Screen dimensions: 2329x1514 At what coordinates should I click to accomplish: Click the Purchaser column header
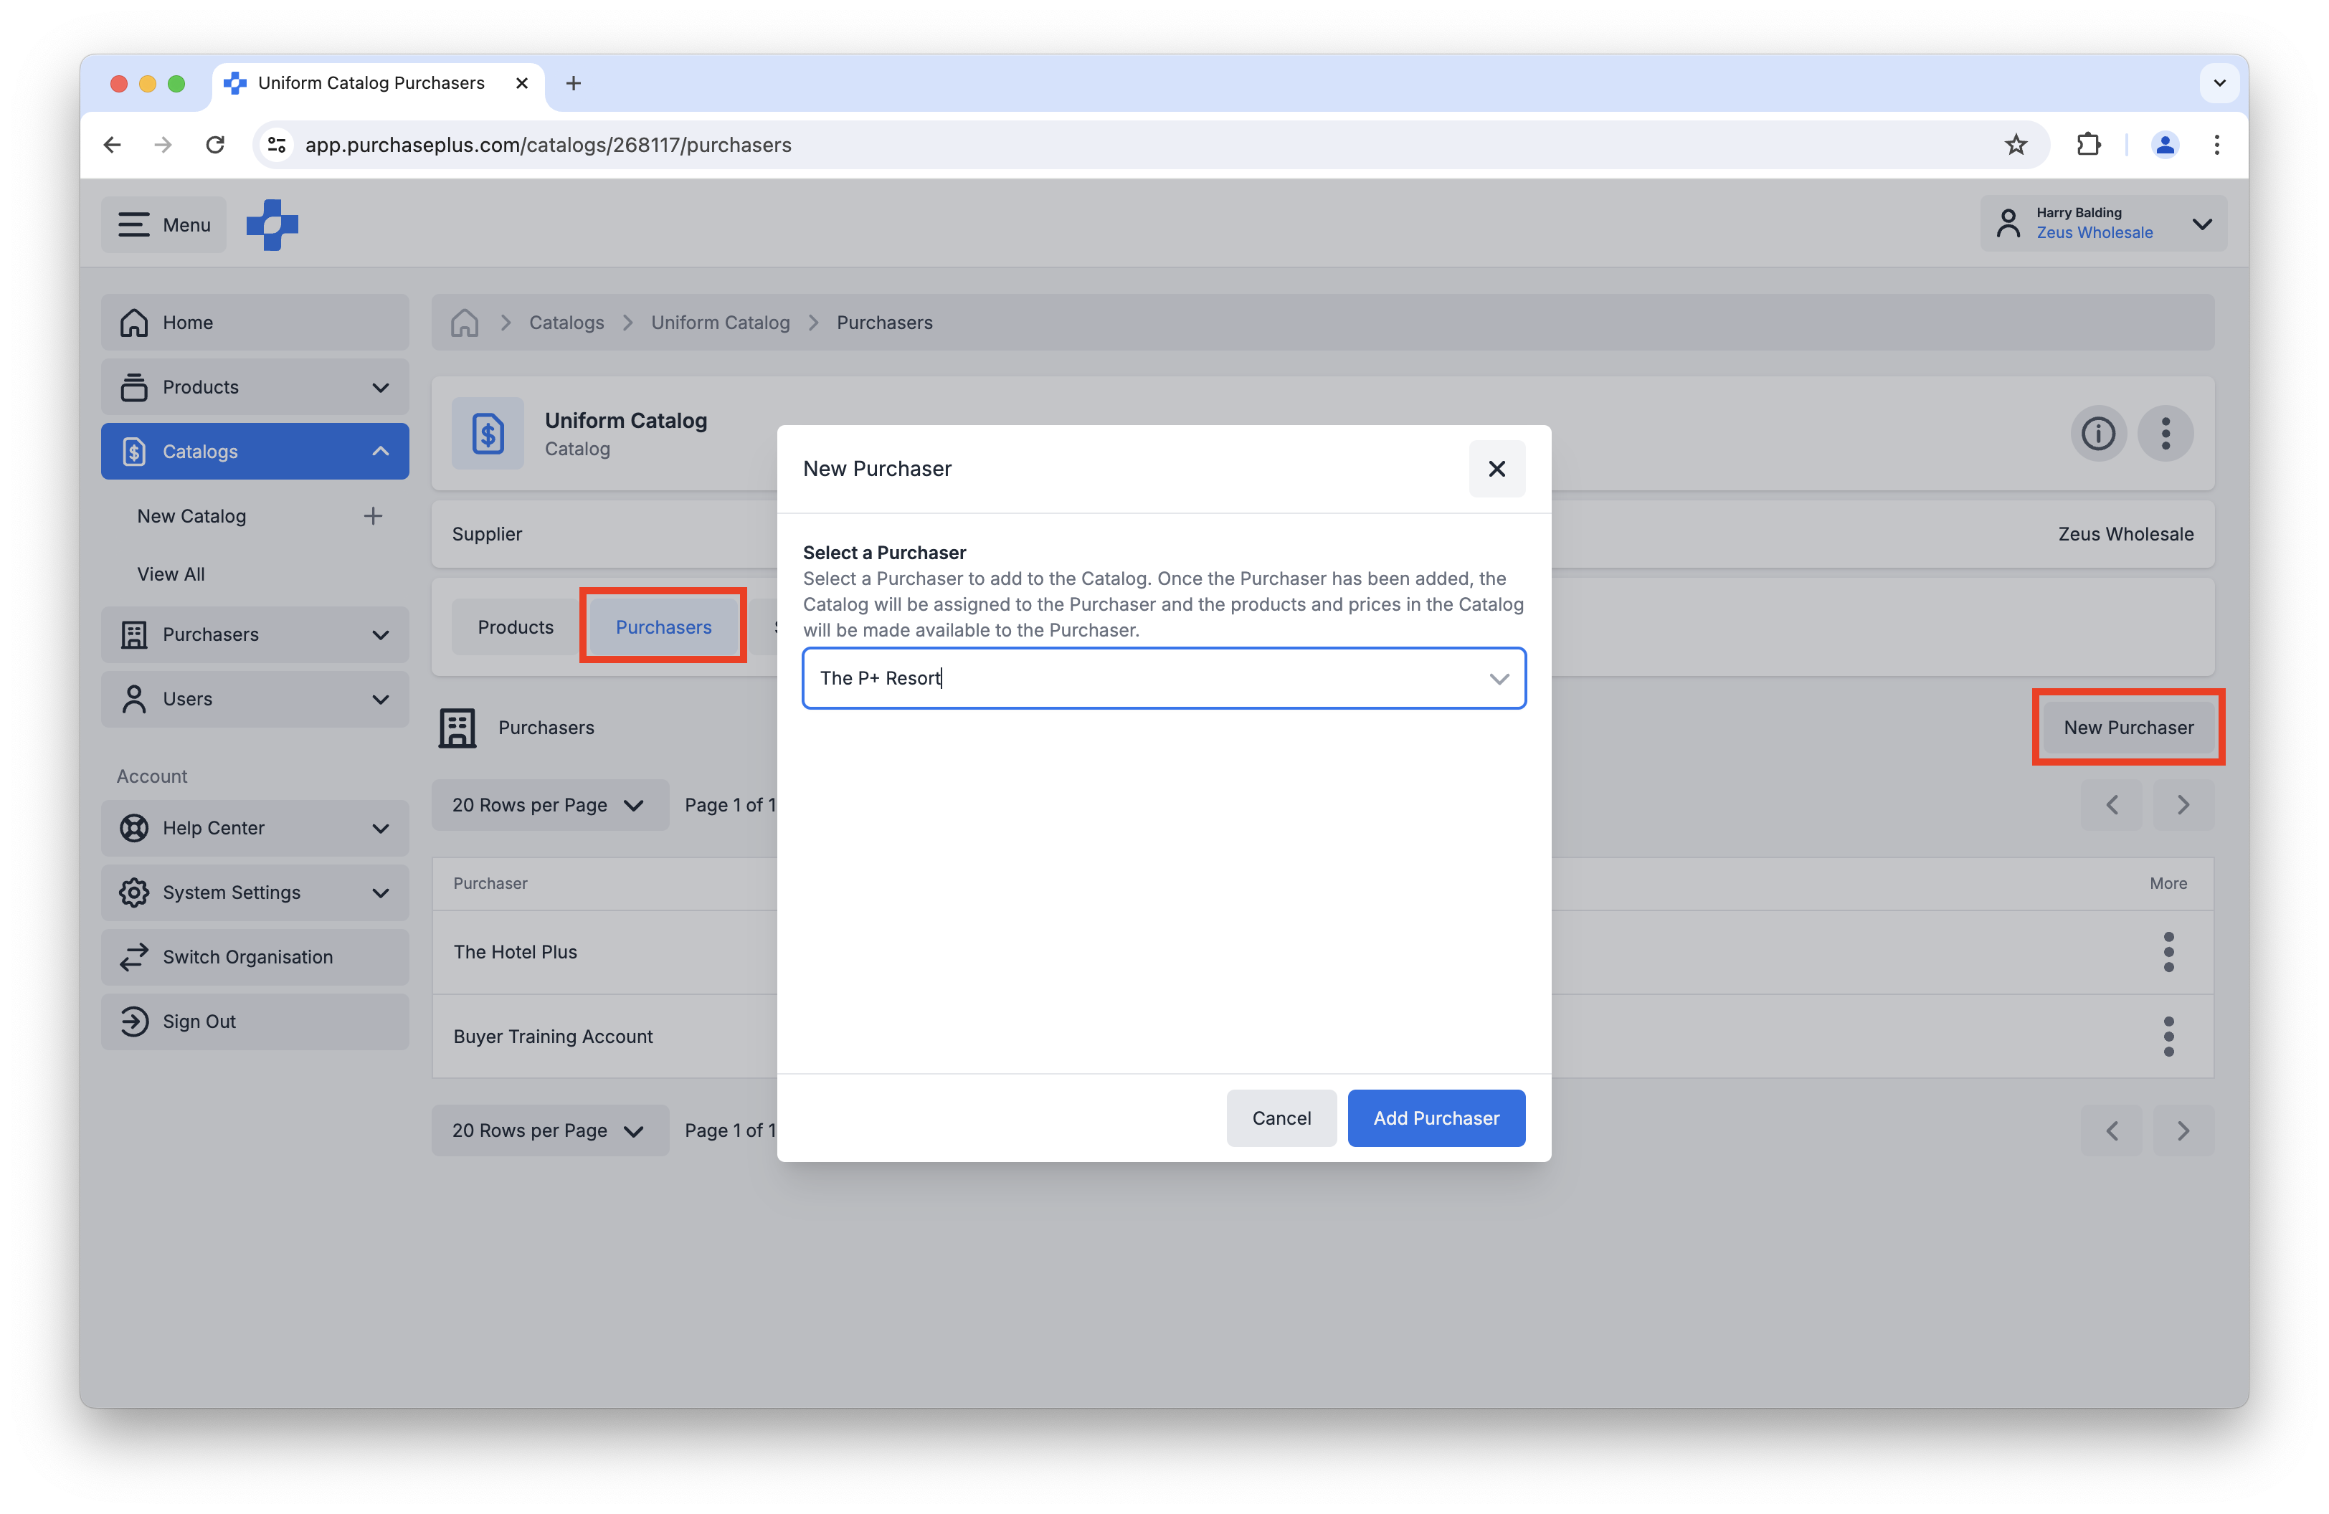point(490,883)
